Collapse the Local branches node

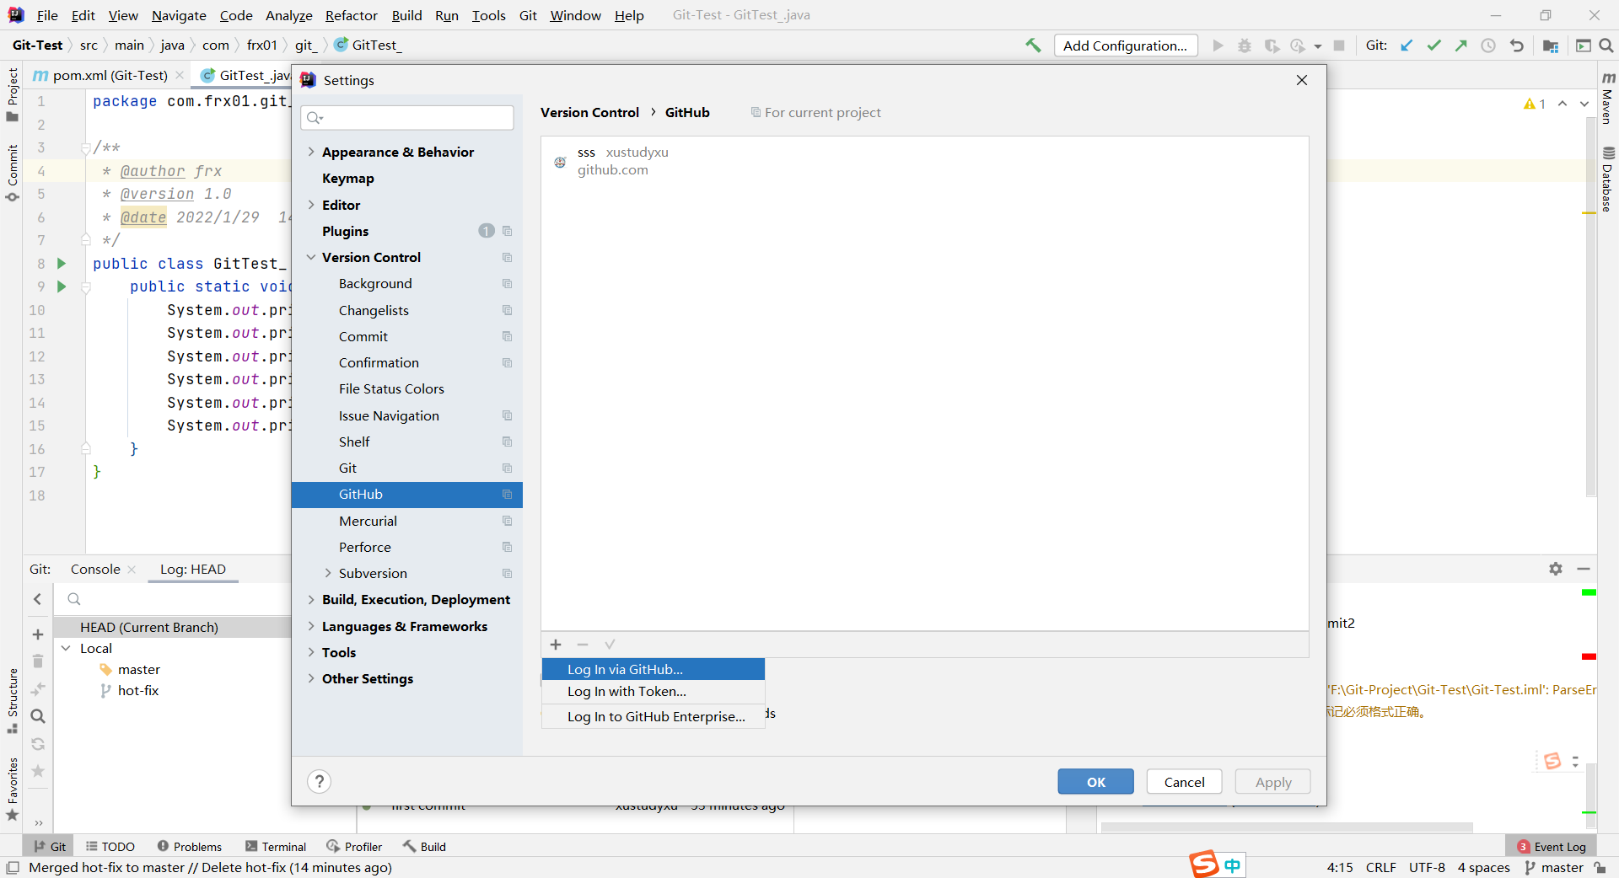click(x=66, y=648)
